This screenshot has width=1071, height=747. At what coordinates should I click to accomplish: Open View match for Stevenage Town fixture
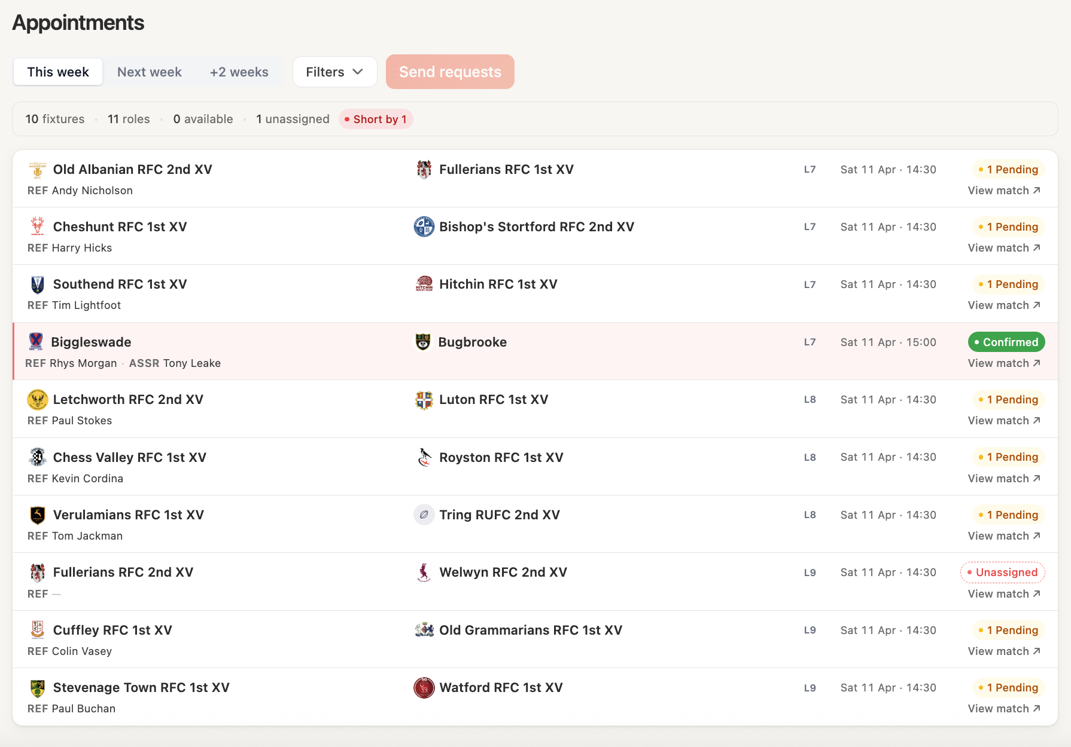(1004, 709)
